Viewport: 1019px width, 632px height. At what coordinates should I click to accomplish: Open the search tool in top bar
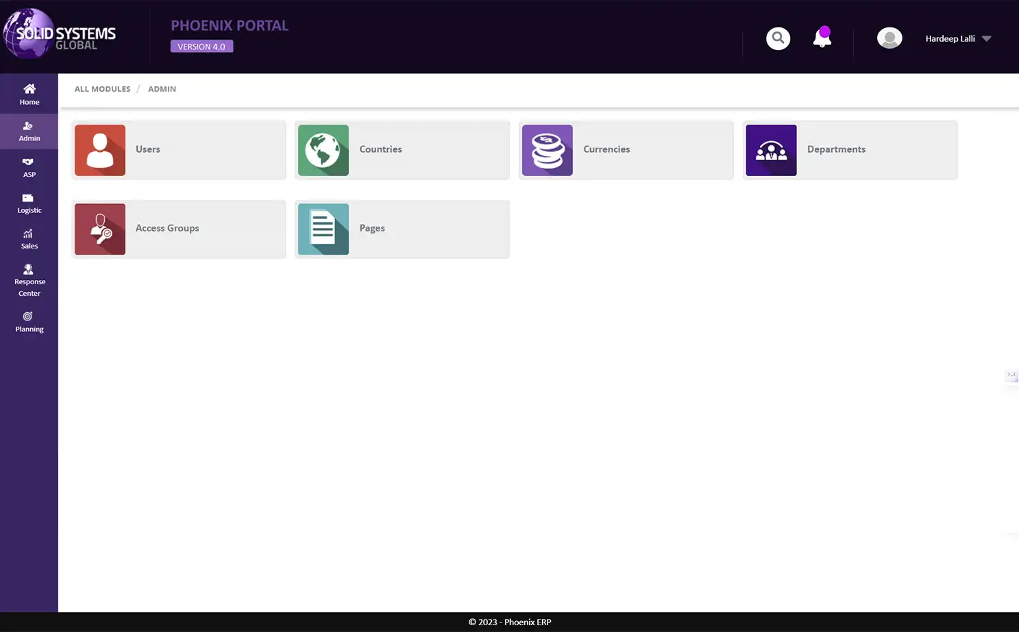tap(778, 38)
